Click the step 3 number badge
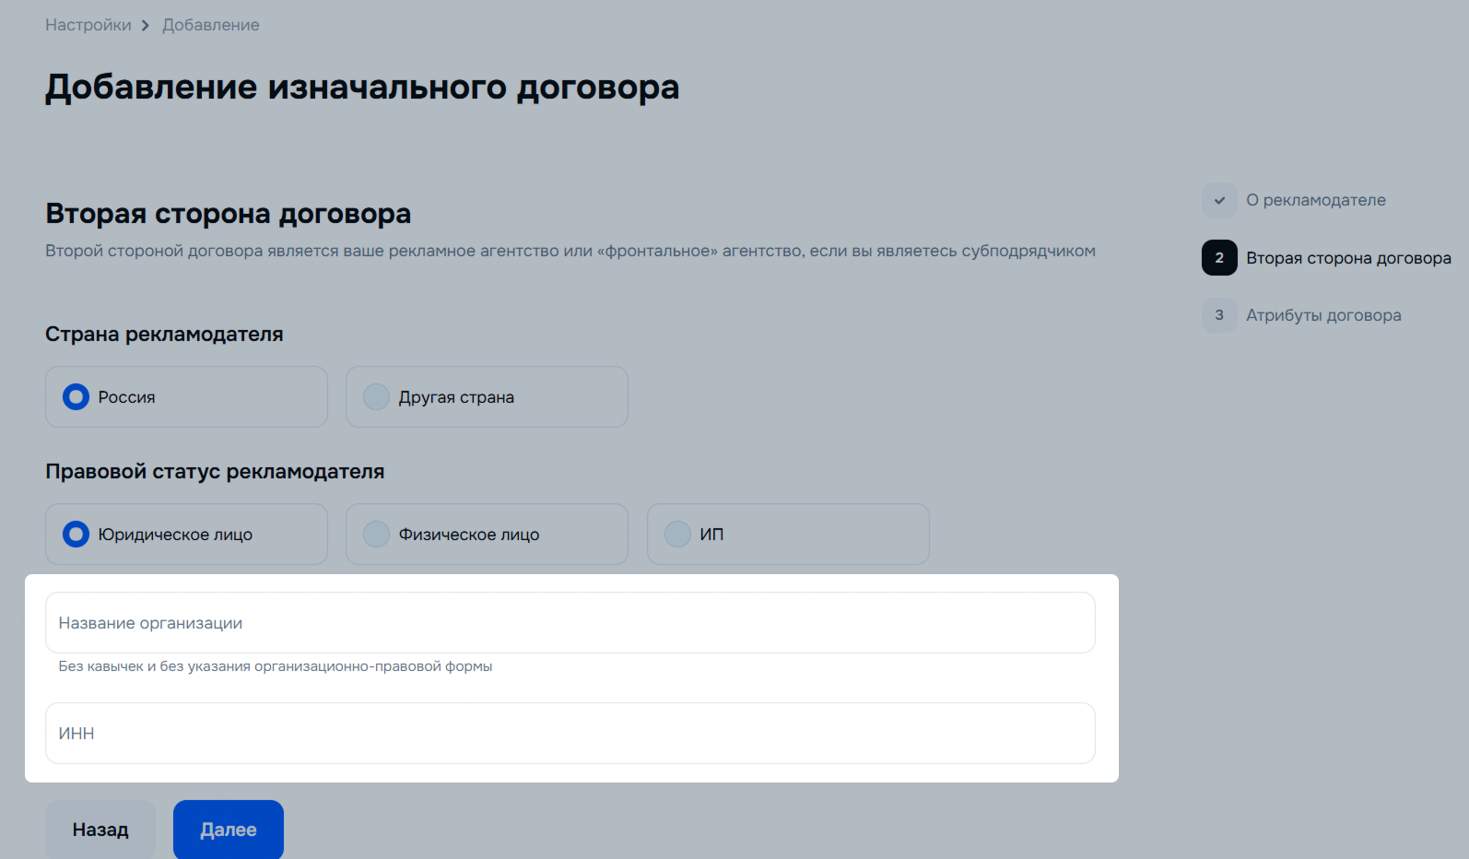The width and height of the screenshot is (1469, 859). click(1219, 315)
